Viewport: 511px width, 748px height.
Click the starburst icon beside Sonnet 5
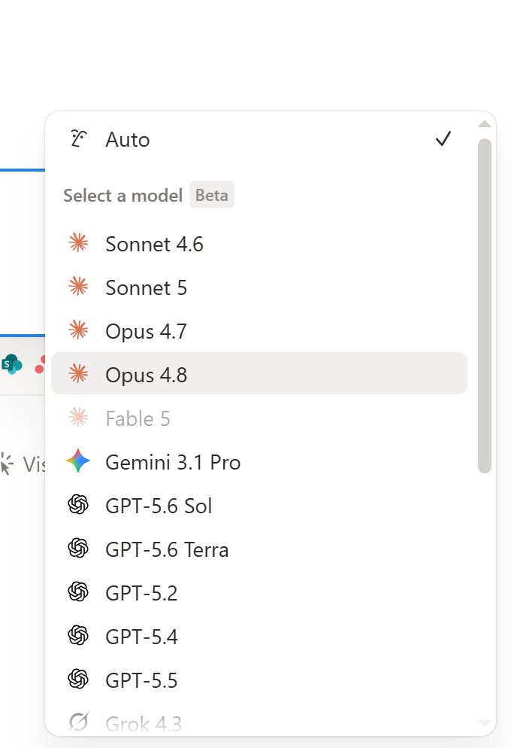79,287
